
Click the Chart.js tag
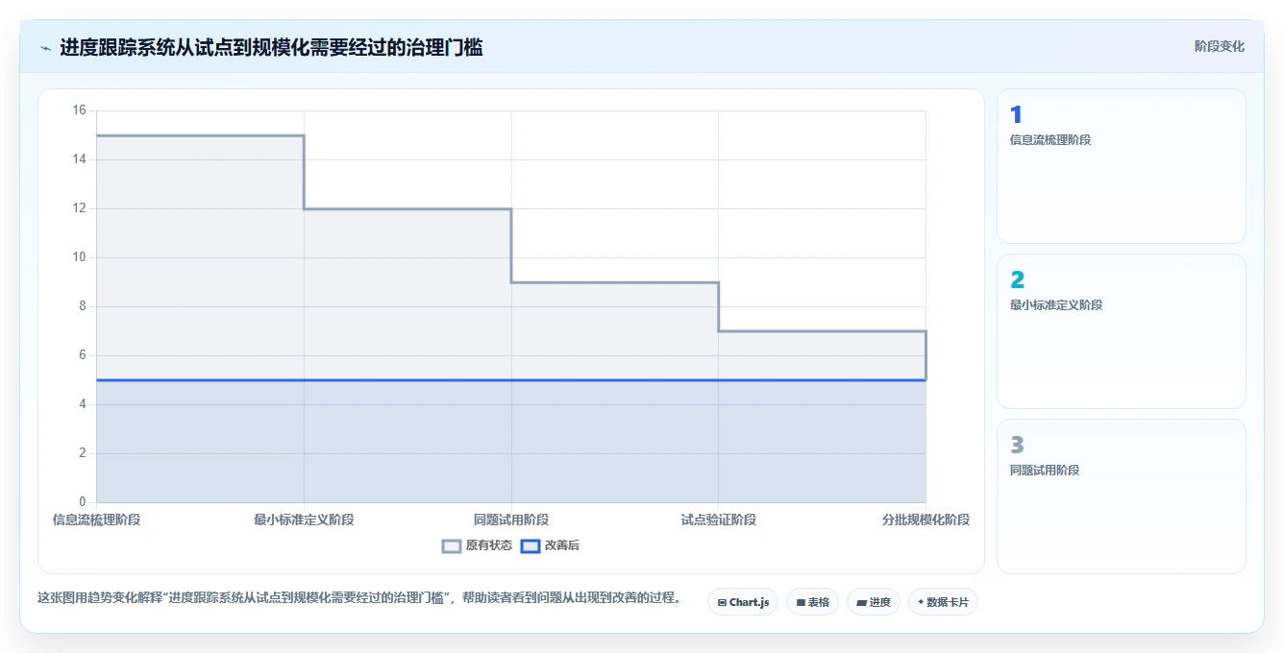pos(743,602)
